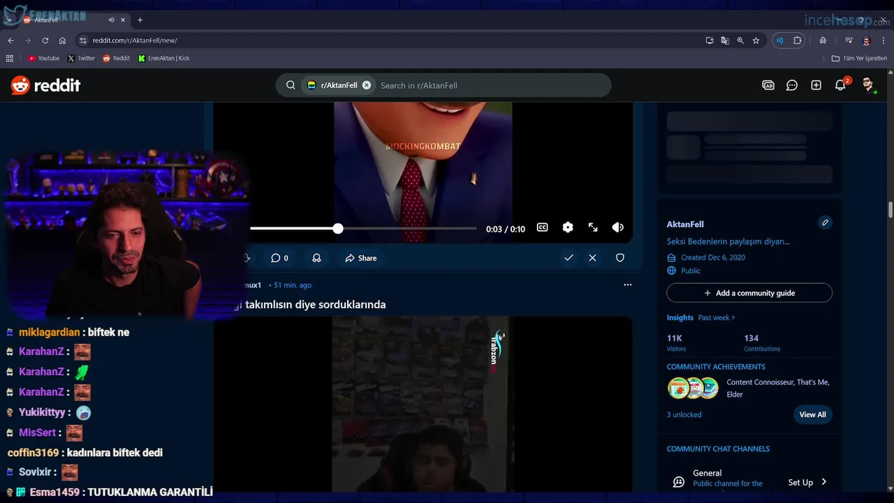Open the 'ErenAktan | Kick' bookmark
This screenshot has width=894, height=503.
pos(164,58)
